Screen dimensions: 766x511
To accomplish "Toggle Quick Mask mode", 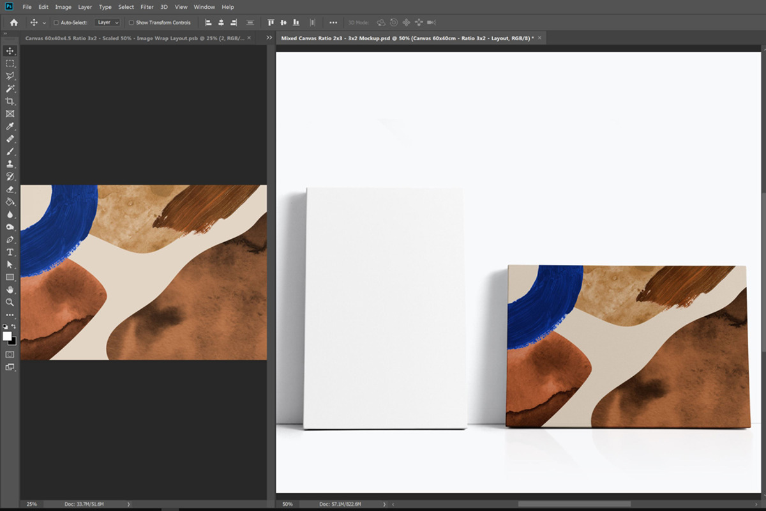I will [10, 354].
